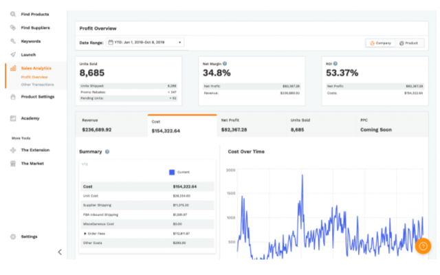Click the Other Costs row
This screenshot has height=275, width=440.
point(147,243)
